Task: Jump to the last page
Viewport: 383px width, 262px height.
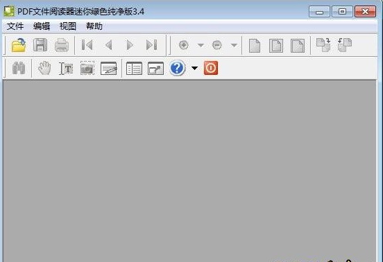Action: click(x=151, y=45)
